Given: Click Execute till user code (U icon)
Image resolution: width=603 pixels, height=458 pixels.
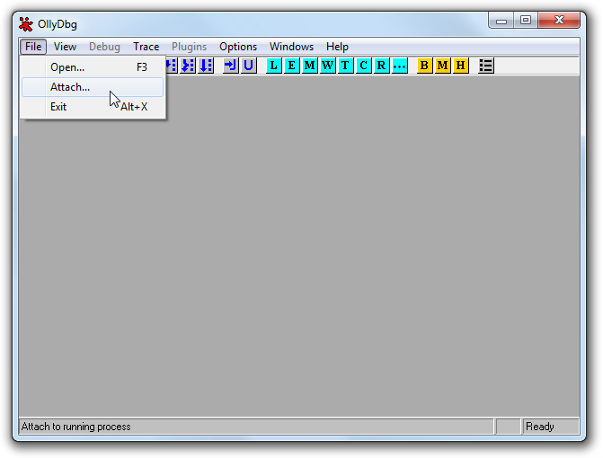Looking at the screenshot, I should 248,66.
